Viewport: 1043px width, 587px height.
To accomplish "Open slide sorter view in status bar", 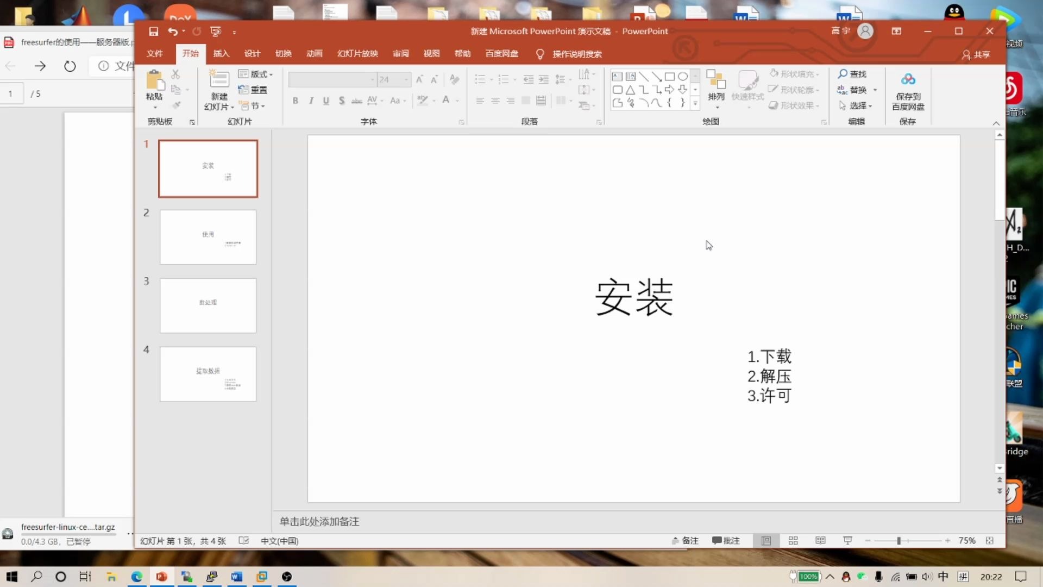I will [793, 541].
